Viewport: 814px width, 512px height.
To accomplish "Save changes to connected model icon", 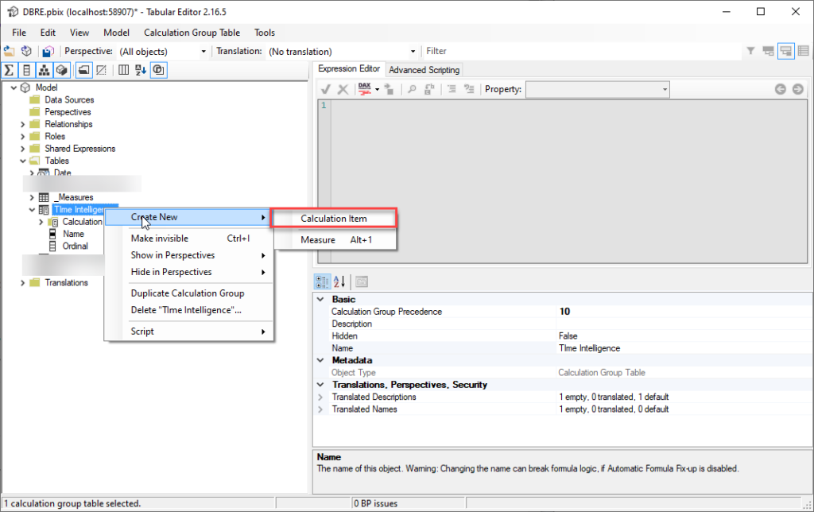I will 48,51.
